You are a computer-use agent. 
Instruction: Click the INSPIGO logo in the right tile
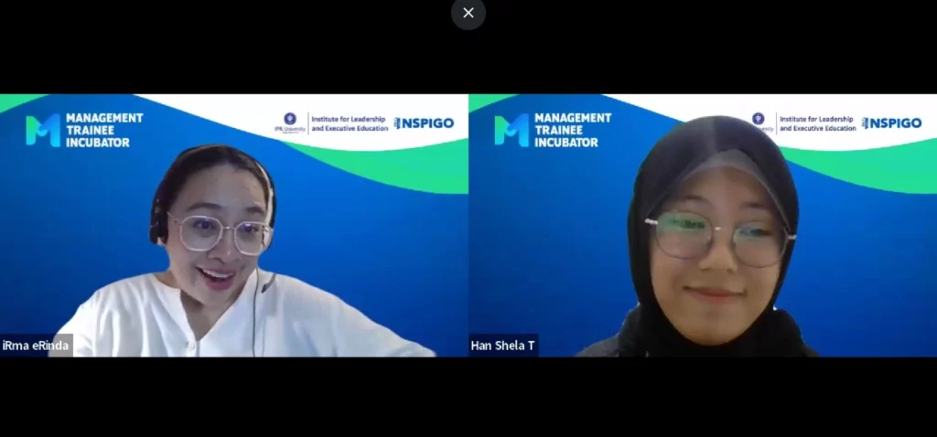(891, 123)
